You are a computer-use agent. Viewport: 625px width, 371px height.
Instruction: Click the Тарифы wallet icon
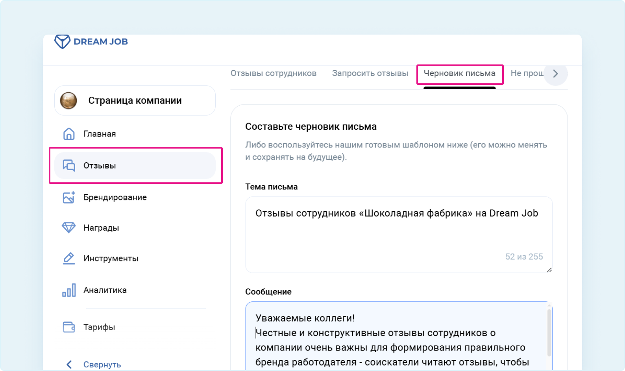pyautogui.click(x=69, y=327)
